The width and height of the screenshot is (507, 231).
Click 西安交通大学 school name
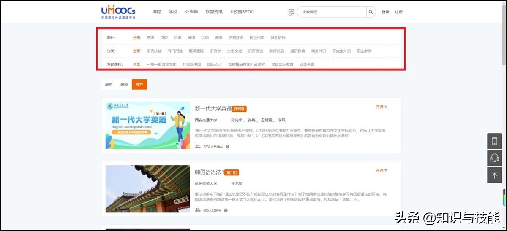tap(206, 120)
